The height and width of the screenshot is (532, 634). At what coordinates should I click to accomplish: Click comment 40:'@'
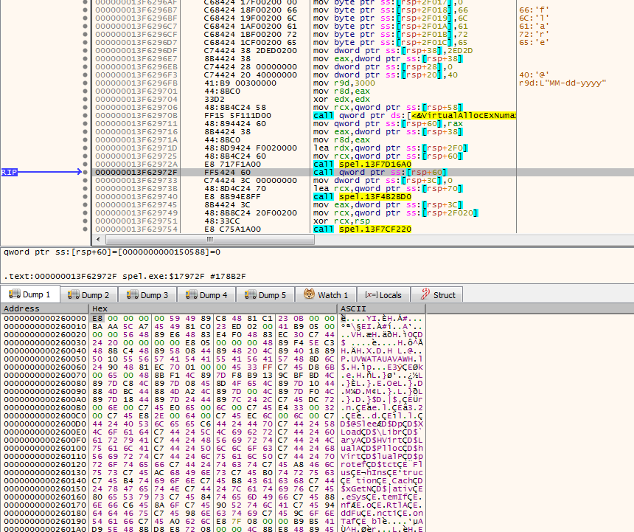(534, 75)
